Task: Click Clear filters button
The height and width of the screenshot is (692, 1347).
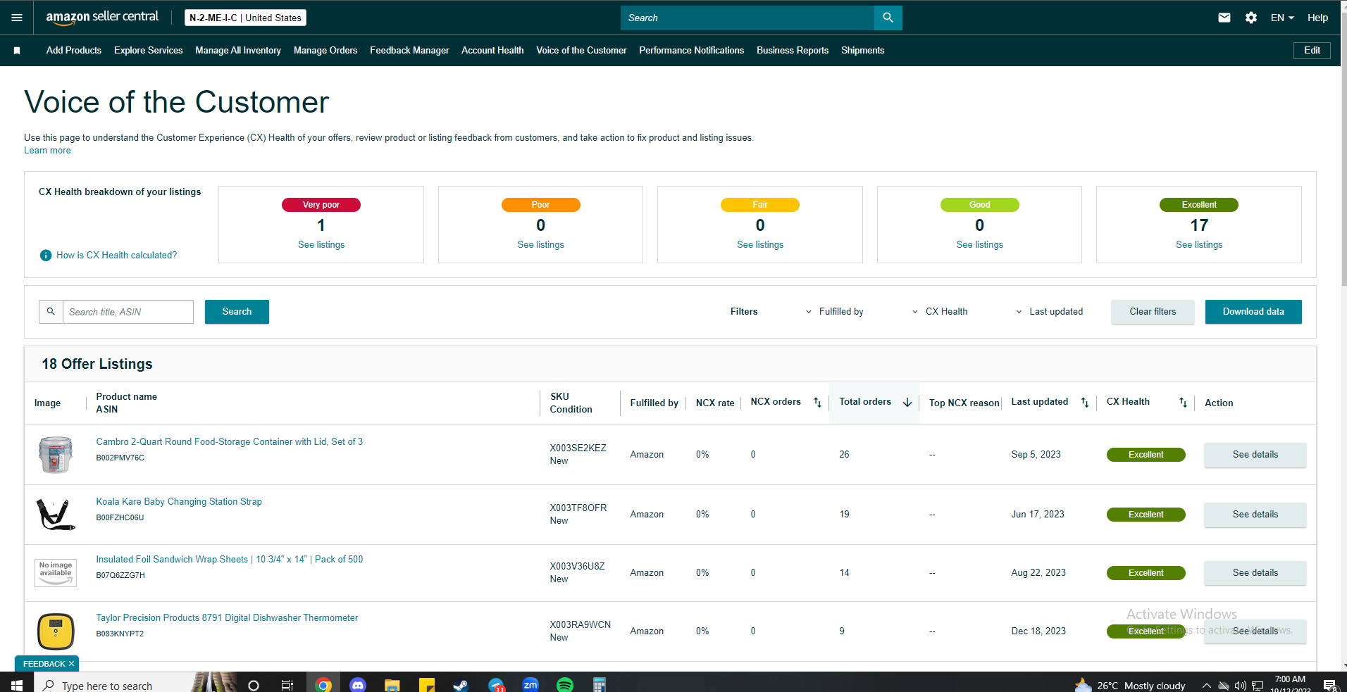Action: click(x=1153, y=311)
